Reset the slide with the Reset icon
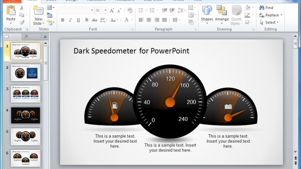This screenshot has height=169, width=301. point(49,15)
